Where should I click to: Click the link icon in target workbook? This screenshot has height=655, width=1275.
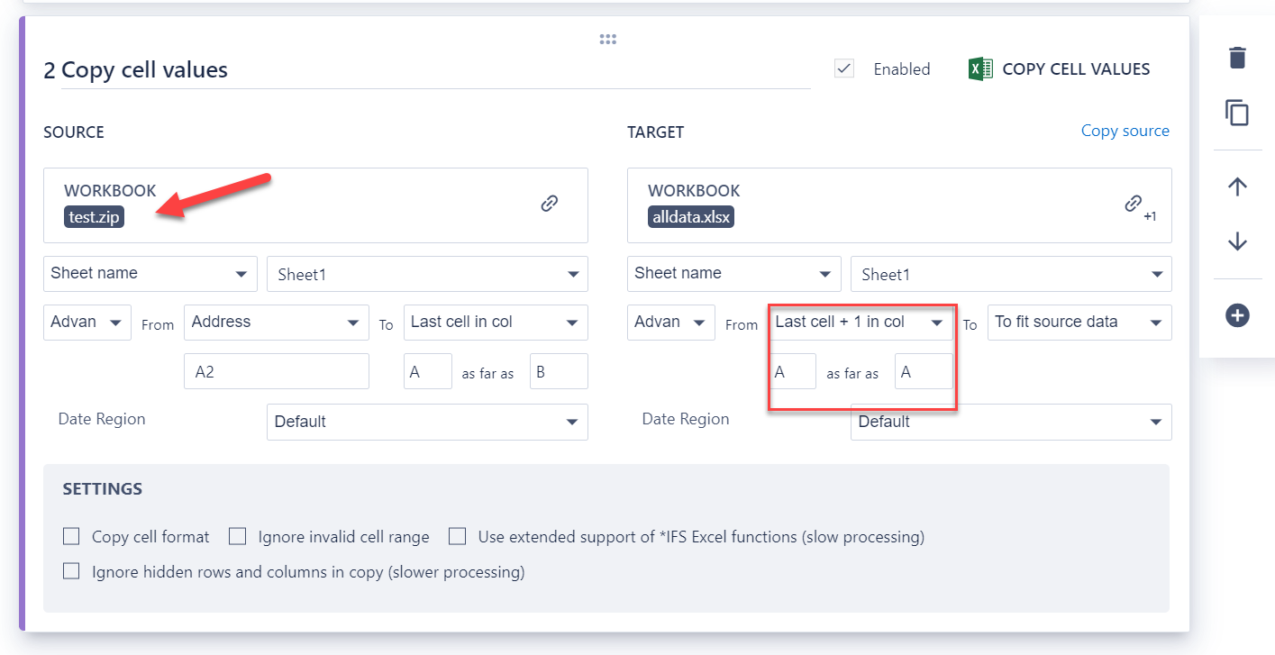tap(1134, 204)
